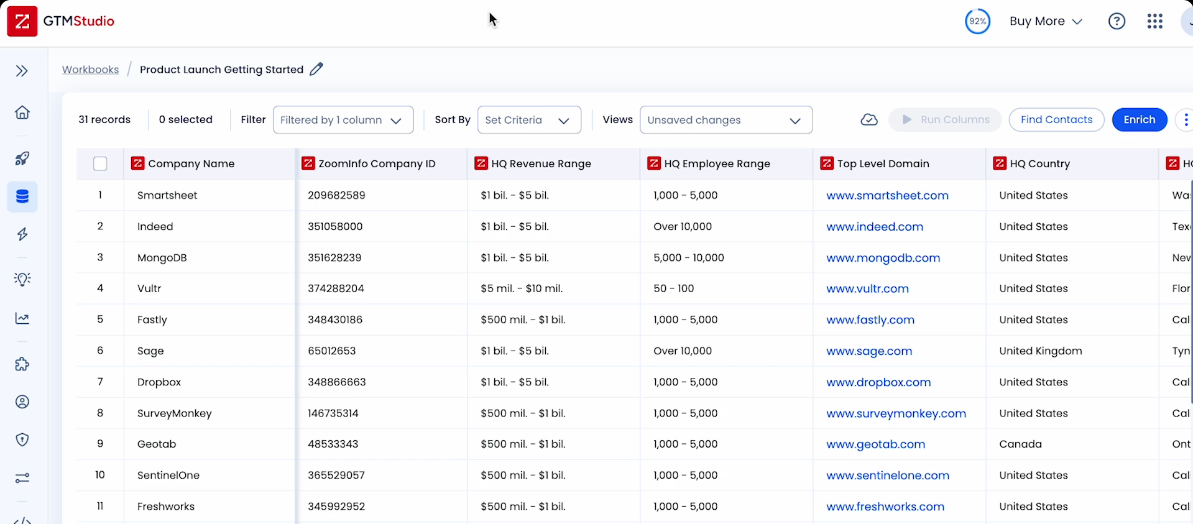
Task: Open www.indeed.com link
Action: click(x=875, y=226)
